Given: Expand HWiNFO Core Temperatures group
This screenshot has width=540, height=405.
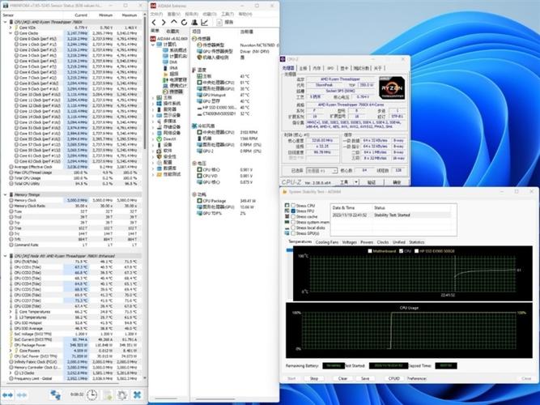Looking at the screenshot, I should tap(11, 312).
